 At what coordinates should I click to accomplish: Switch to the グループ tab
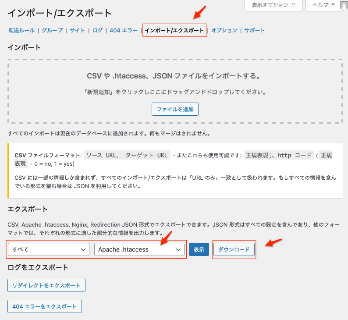pos(53,31)
